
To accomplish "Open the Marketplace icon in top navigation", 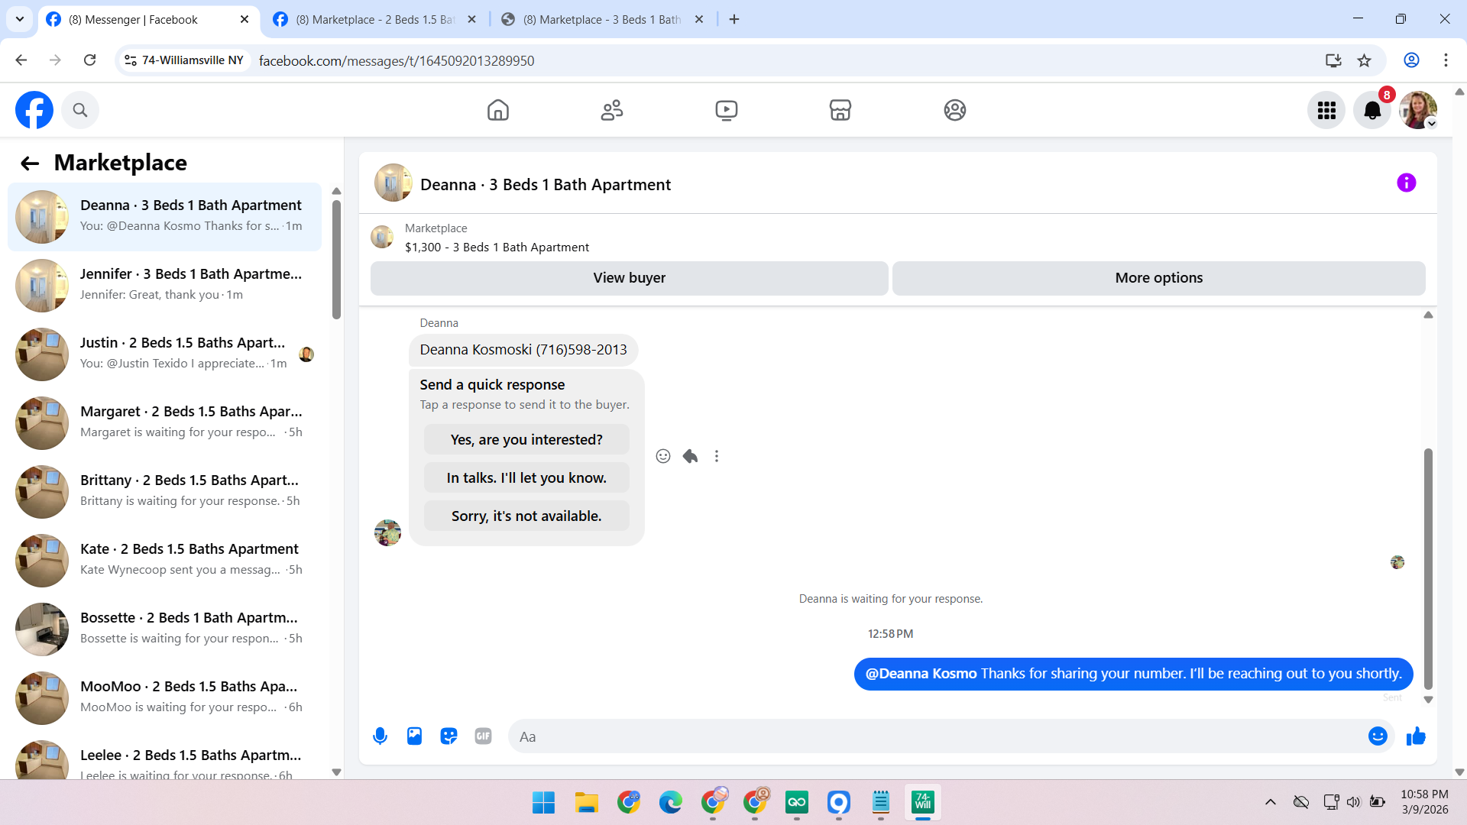I will 840,110.
